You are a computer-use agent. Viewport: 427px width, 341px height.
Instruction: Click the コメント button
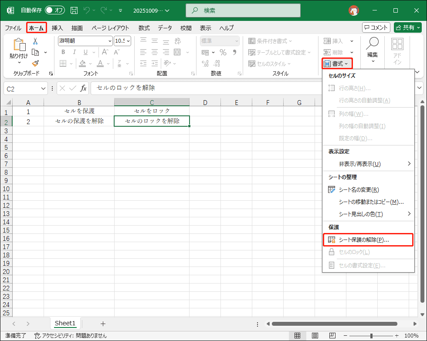click(x=376, y=27)
